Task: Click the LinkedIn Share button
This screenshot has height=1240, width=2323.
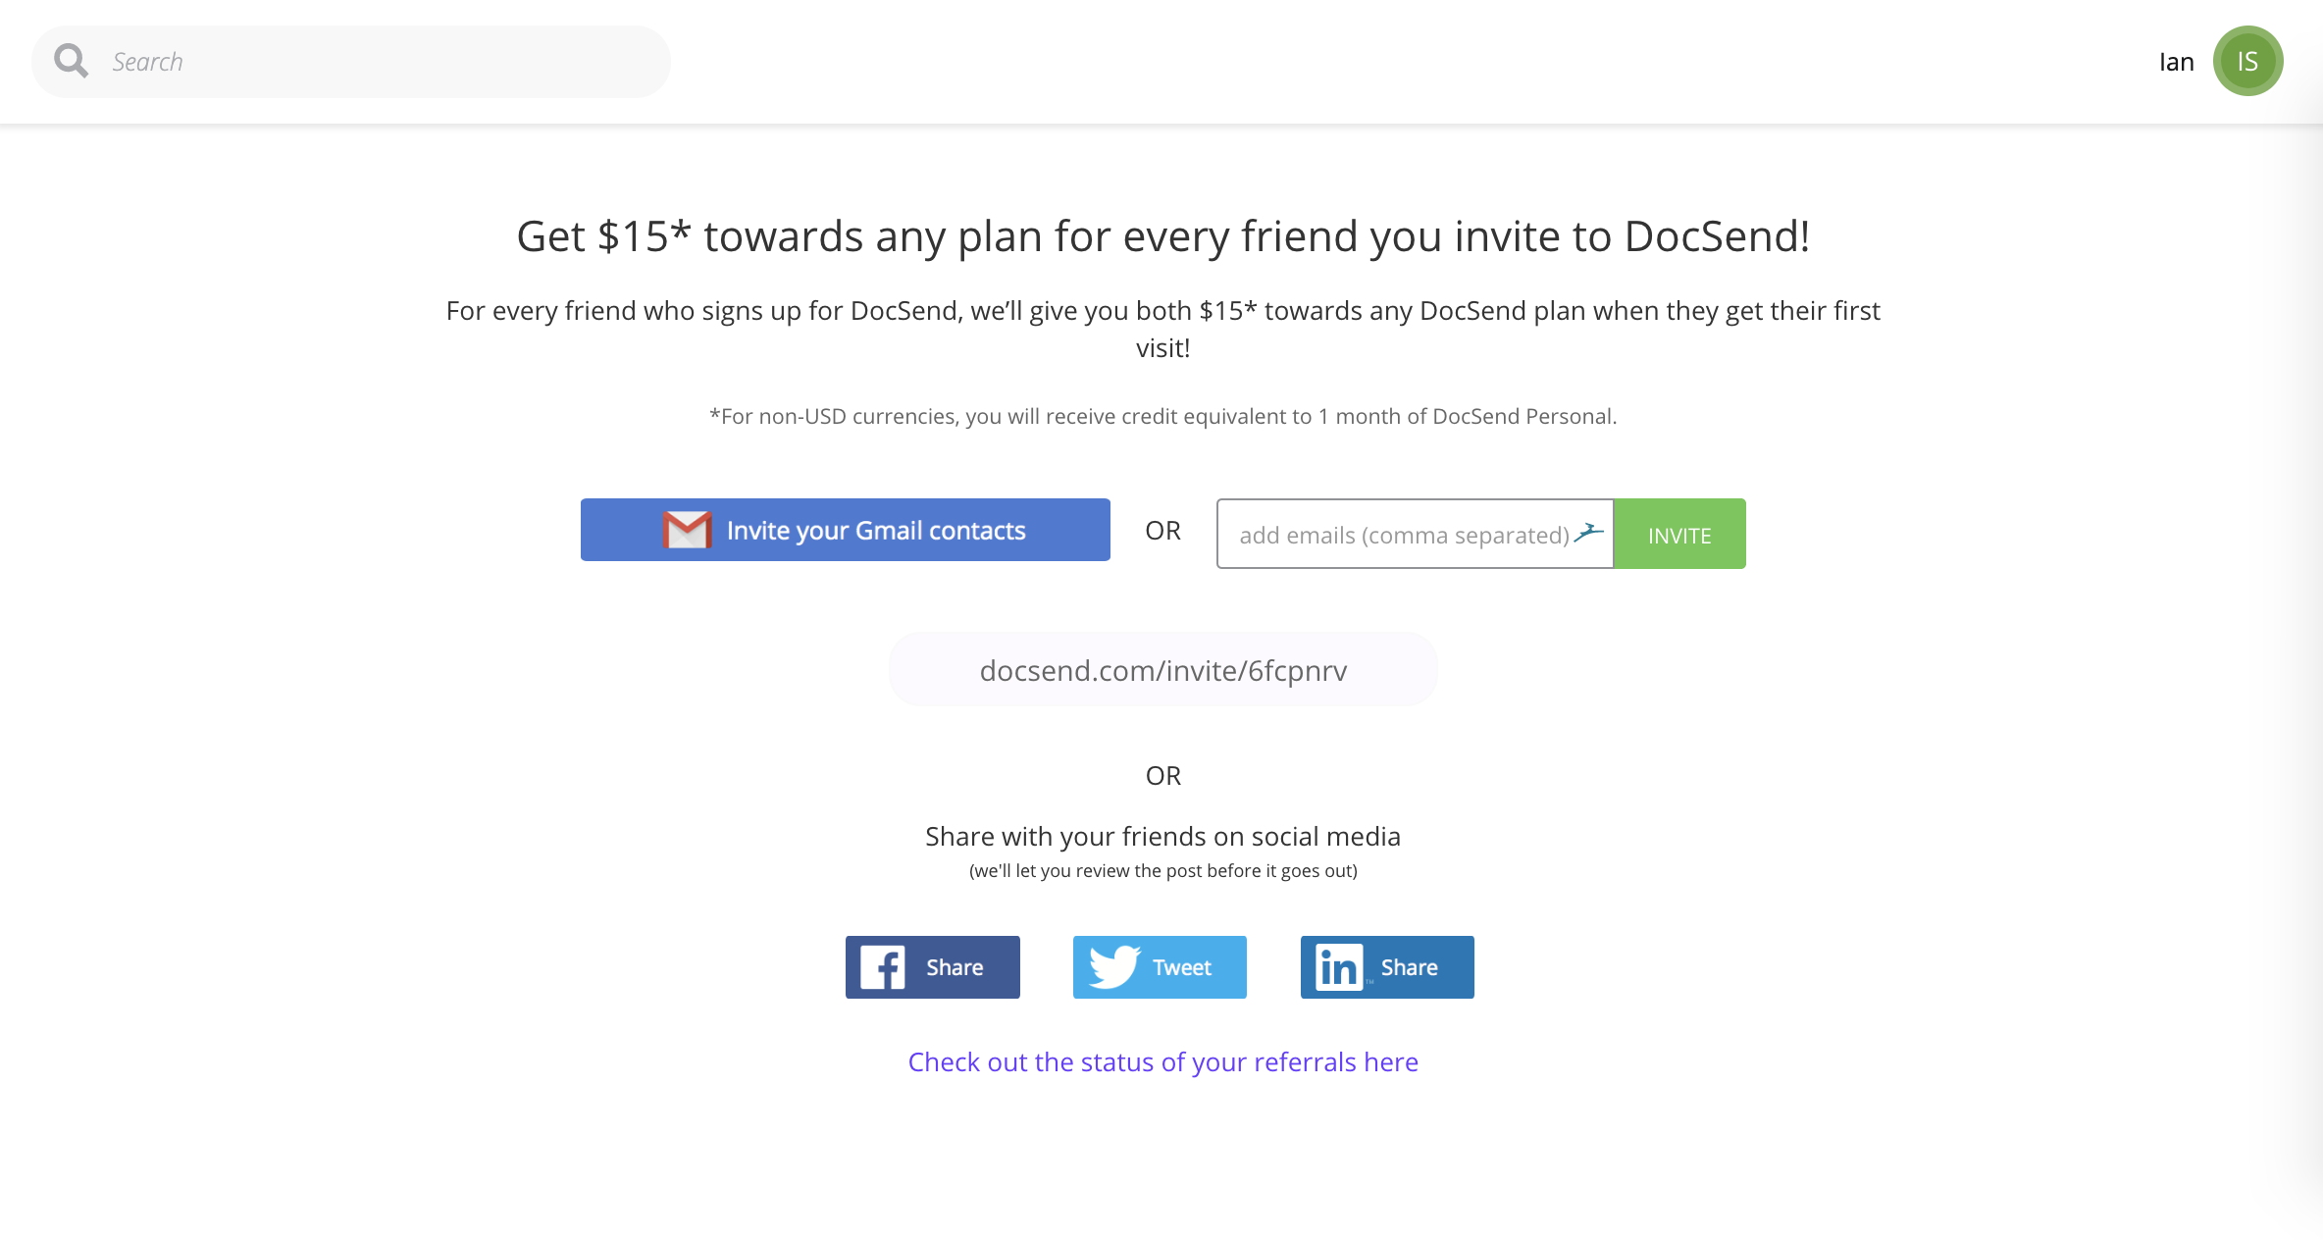Action: pyautogui.click(x=1386, y=966)
